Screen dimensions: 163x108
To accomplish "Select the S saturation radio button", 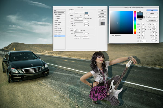I will point(138,27).
